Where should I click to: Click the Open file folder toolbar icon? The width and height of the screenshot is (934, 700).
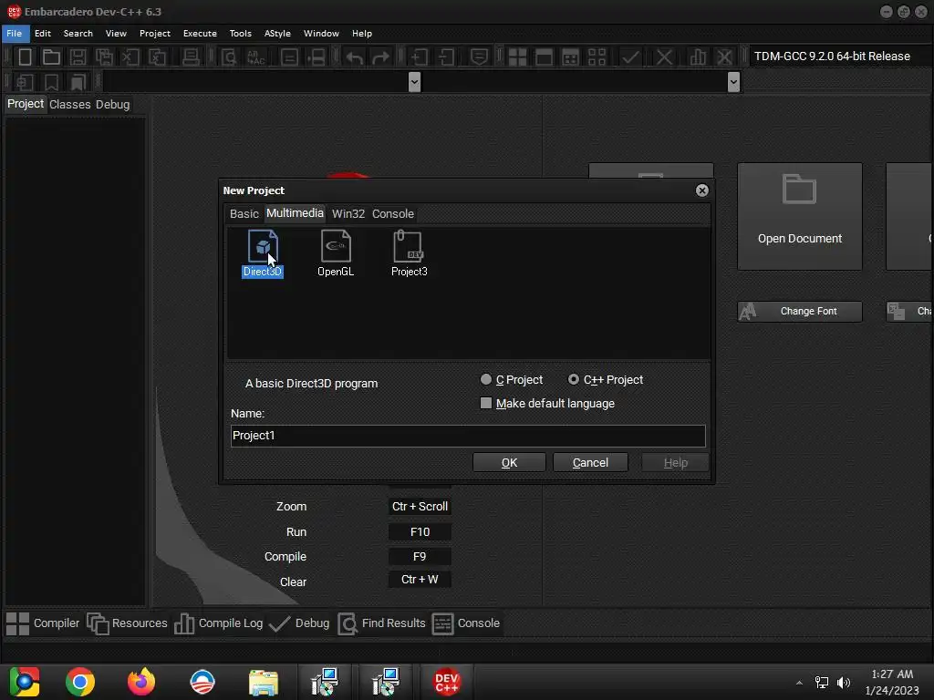click(x=51, y=57)
